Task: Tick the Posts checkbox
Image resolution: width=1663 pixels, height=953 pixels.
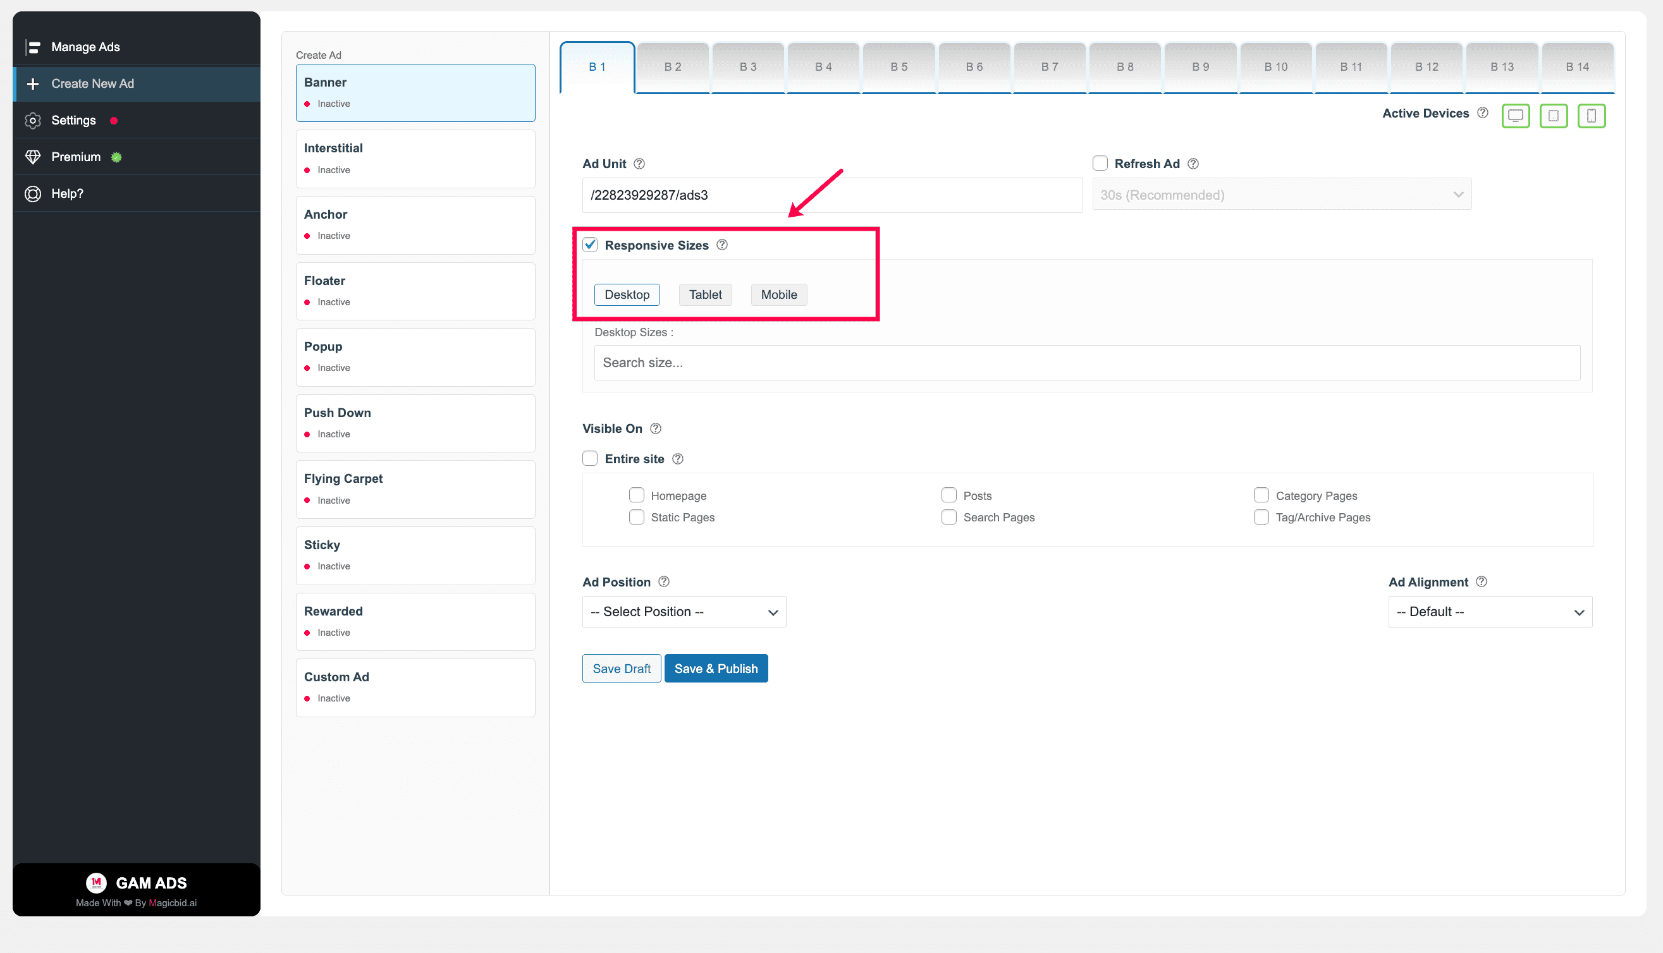Action: tap(948, 495)
